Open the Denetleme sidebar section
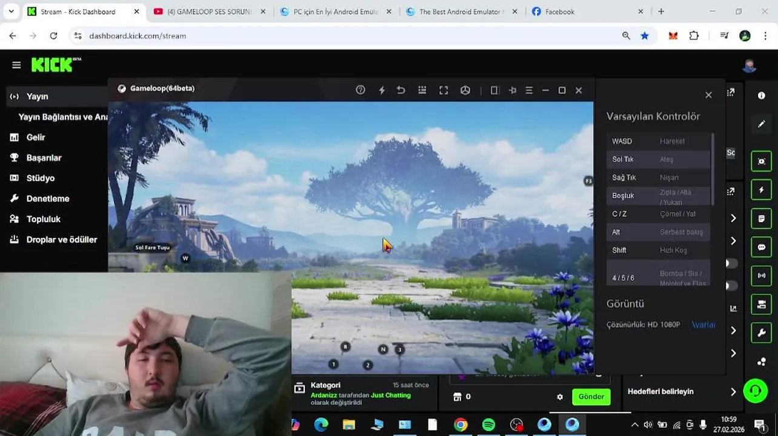The height and width of the screenshot is (436, 778). pyautogui.click(x=48, y=199)
